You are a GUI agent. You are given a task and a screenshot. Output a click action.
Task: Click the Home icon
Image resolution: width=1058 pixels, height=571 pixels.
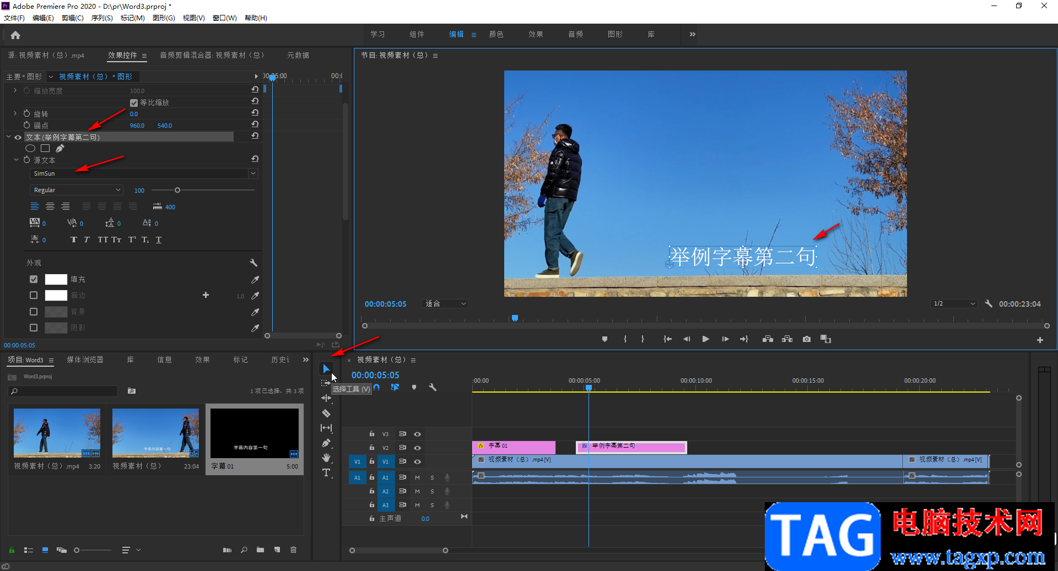[15, 35]
